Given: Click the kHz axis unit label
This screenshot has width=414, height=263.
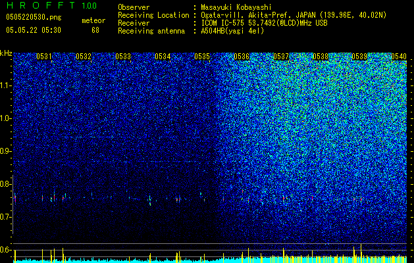Looking at the screenshot, I should [6, 53].
